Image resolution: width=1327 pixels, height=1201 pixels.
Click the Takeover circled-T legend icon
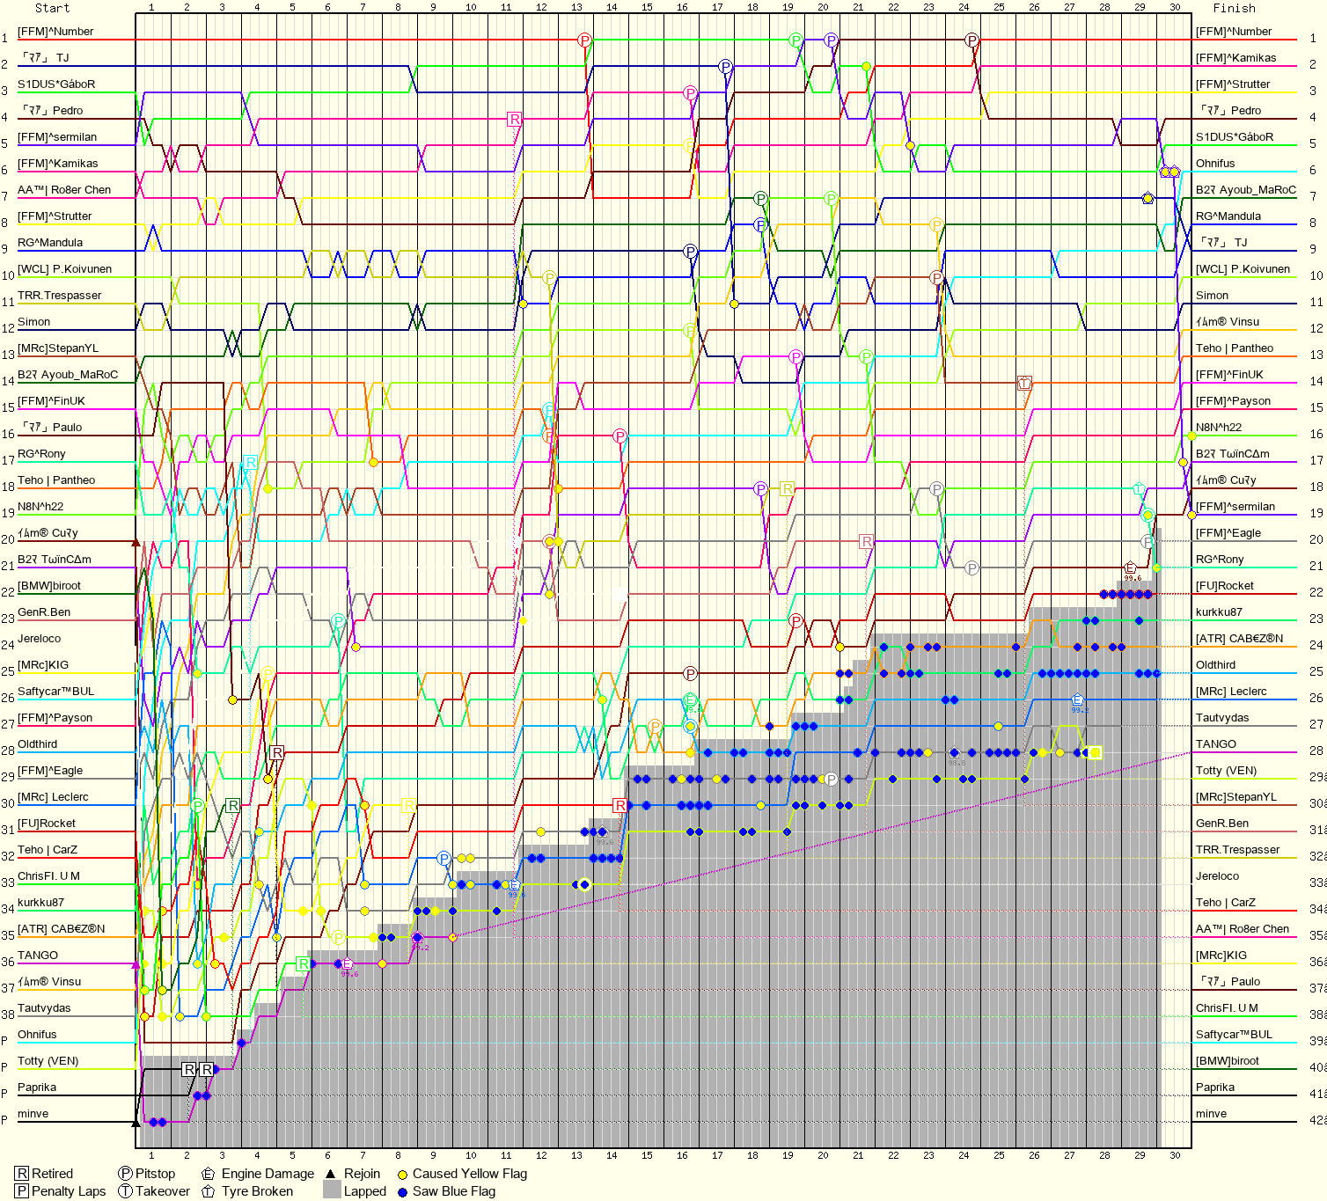point(126,1191)
